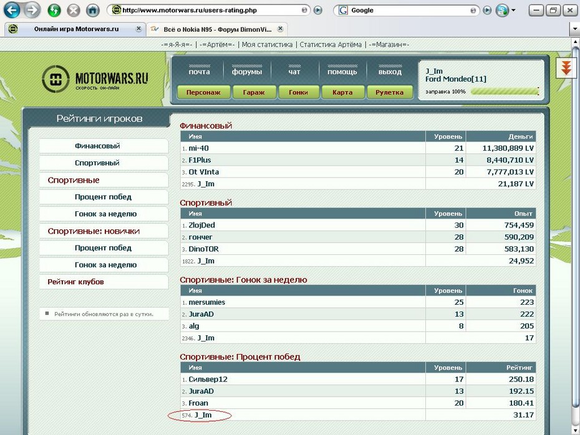Click player гончег
Viewport: 580px width, 435px height.
[x=200, y=237]
